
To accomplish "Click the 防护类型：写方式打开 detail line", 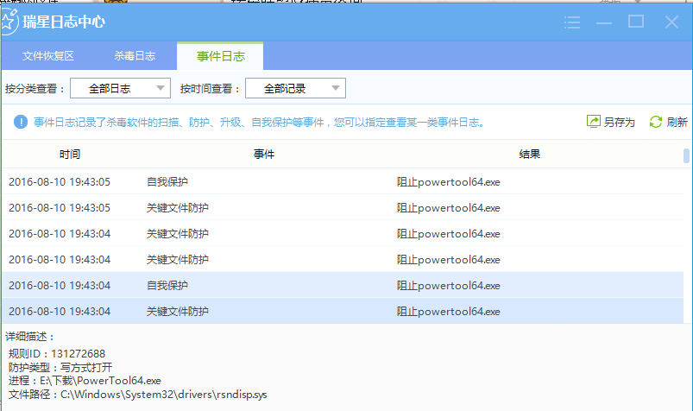I will pyautogui.click(x=60, y=367).
